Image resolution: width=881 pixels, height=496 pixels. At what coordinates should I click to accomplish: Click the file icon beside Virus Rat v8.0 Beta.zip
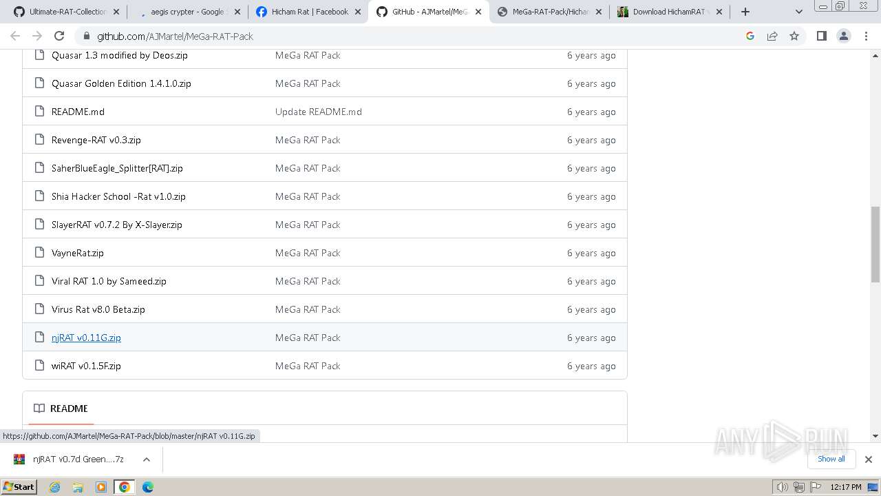coord(39,309)
